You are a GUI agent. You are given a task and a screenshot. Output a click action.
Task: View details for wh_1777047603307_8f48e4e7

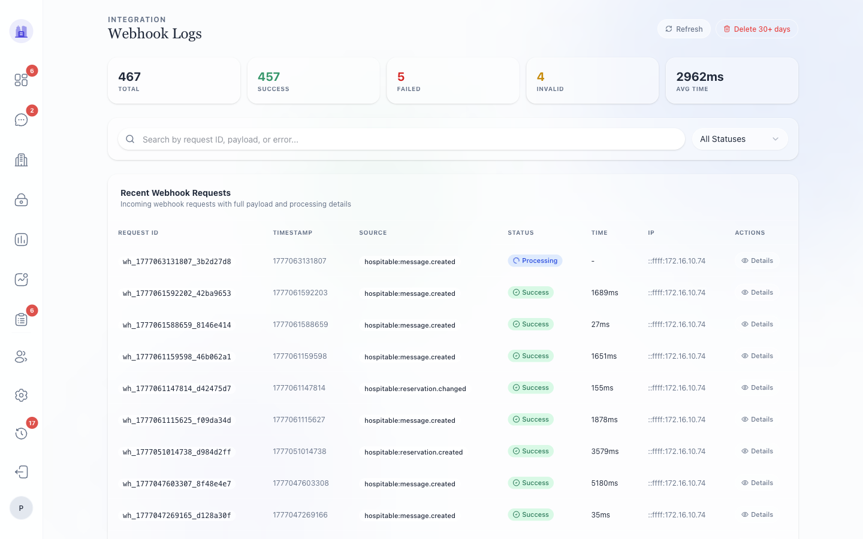pyautogui.click(x=757, y=483)
